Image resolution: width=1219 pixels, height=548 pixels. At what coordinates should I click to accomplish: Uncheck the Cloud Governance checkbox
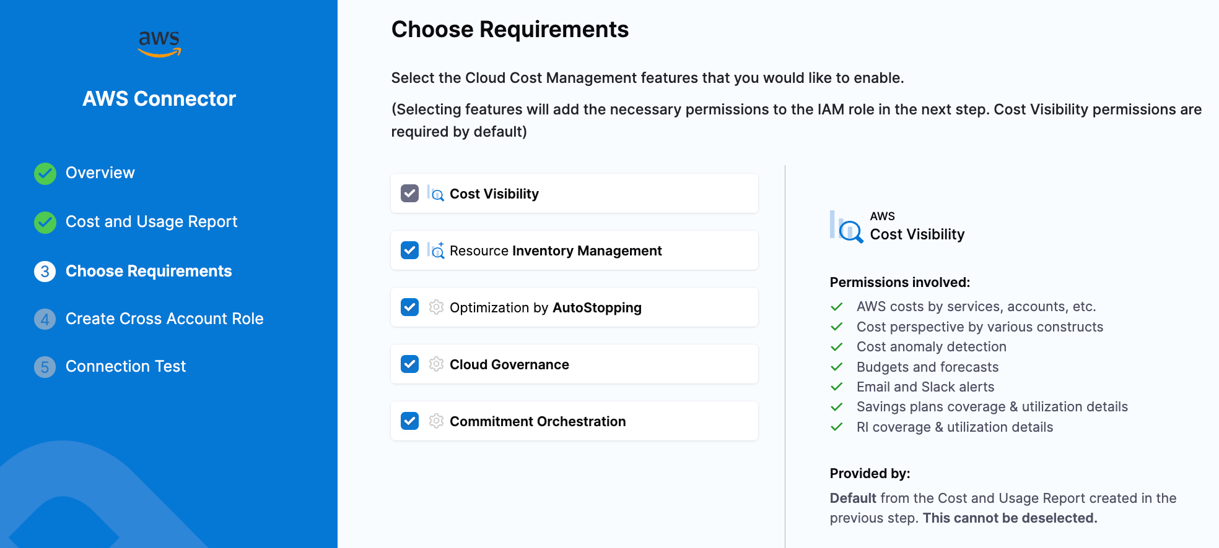409,364
